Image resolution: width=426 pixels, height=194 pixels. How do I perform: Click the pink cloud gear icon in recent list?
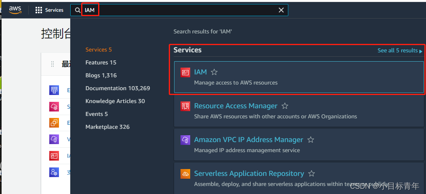click(54, 107)
